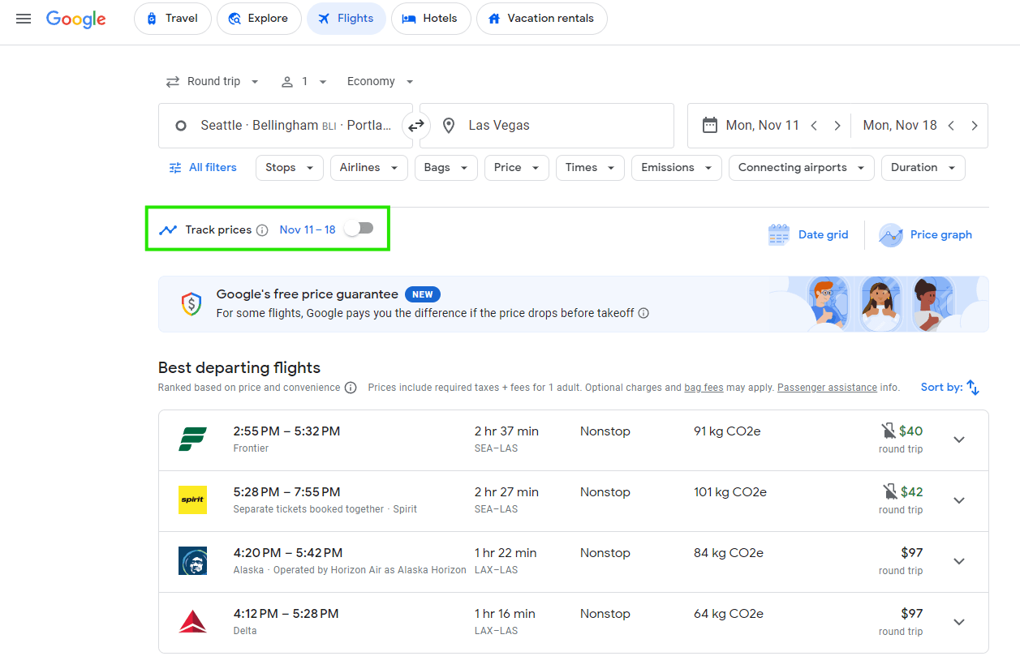Click the calendar icon in the date field
The image size is (1020, 669).
(710, 125)
